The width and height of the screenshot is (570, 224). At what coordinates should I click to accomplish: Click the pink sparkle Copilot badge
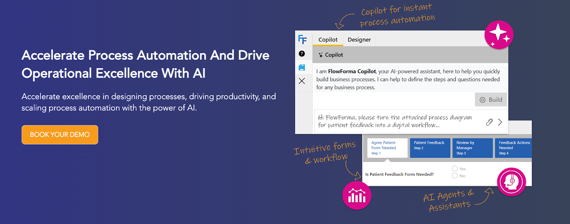coord(499,35)
